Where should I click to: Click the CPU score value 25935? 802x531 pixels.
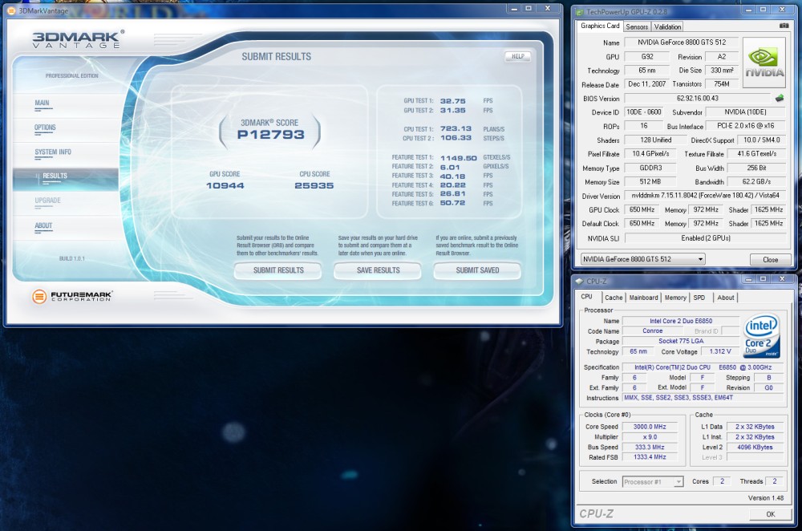314,186
